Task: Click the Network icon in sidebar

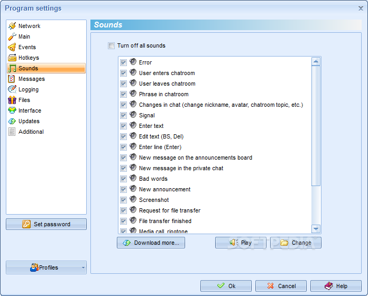Action: (x=12, y=26)
